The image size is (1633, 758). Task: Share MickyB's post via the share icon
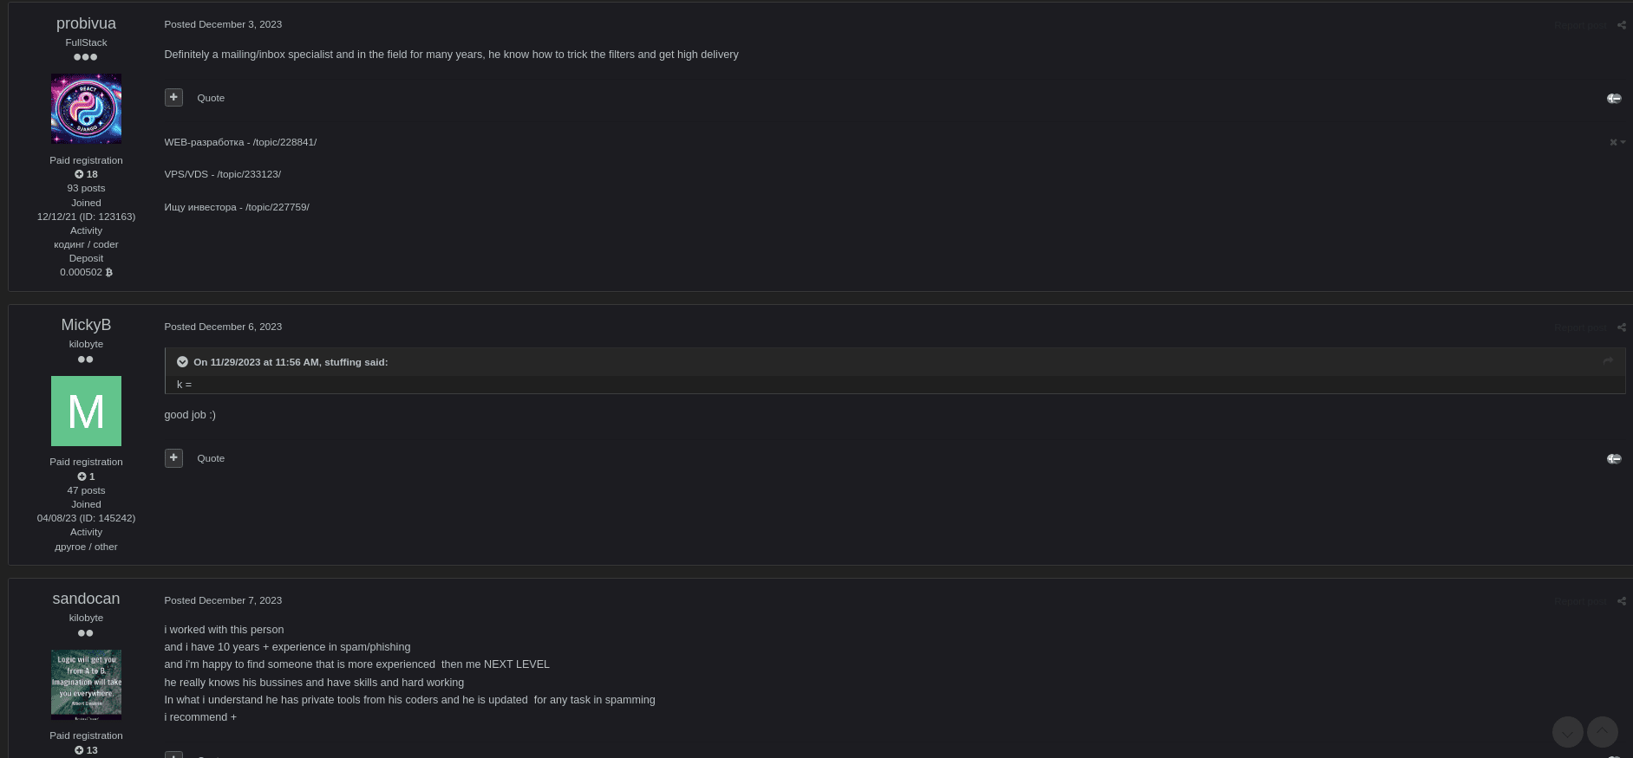[x=1621, y=327]
